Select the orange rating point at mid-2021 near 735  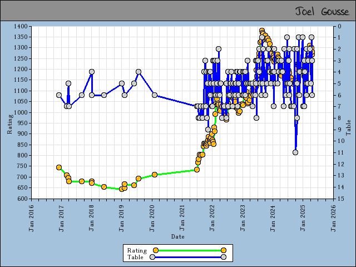click(x=197, y=170)
